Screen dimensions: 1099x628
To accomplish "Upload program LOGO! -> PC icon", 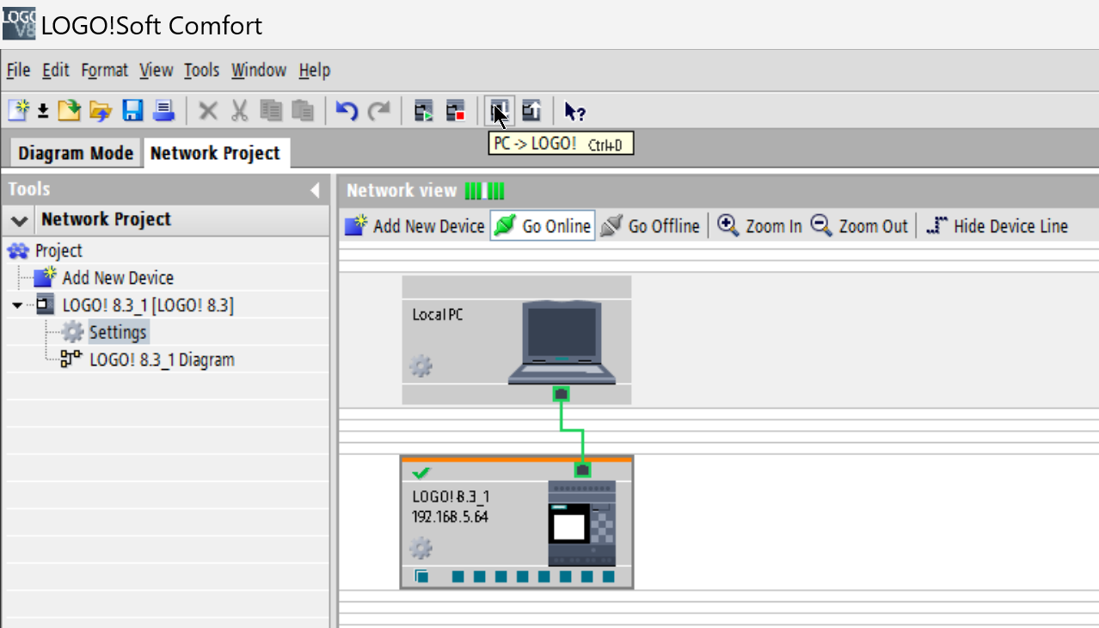I will click(531, 110).
